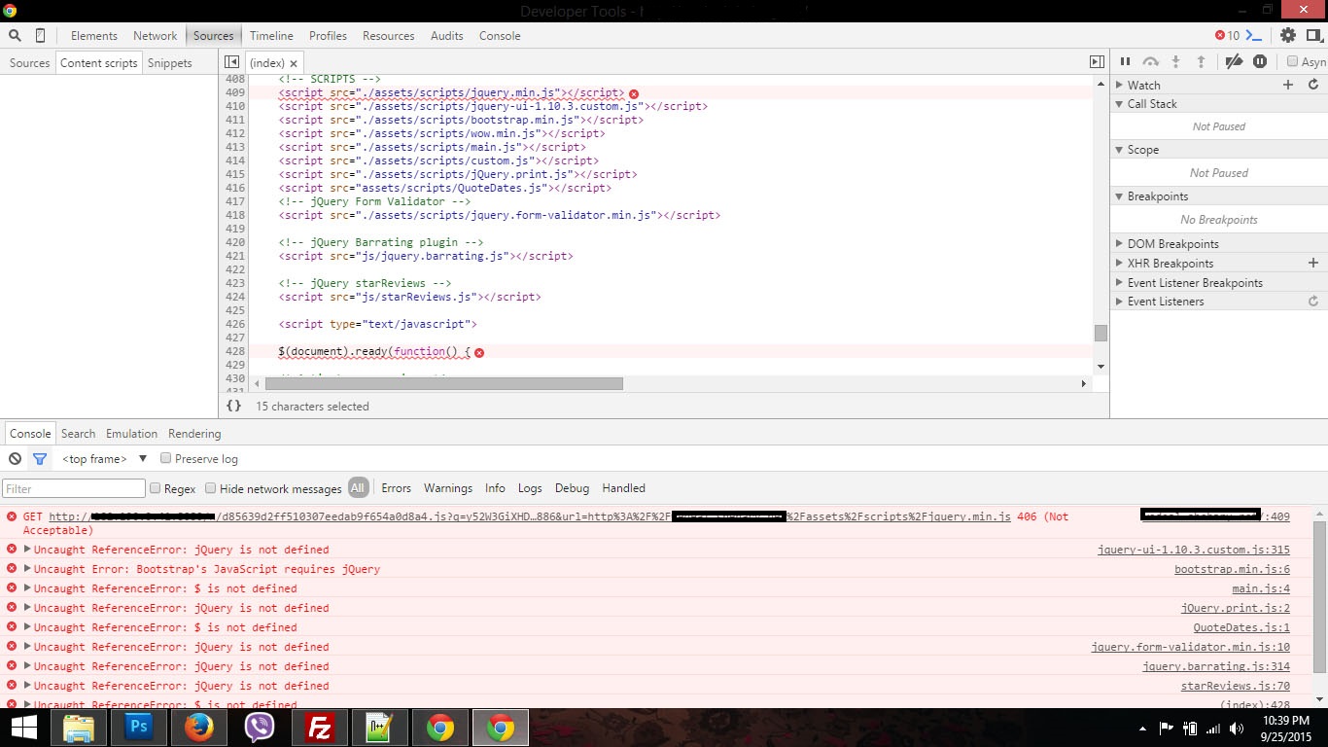Open jquery-ui-1.10.3.custom.js:315 source link
Image resolution: width=1328 pixels, height=747 pixels.
click(x=1194, y=550)
